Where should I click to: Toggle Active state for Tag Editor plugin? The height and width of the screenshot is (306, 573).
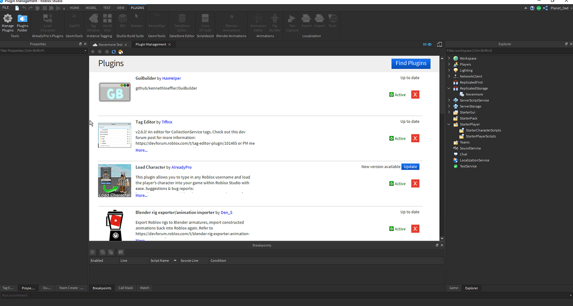tap(397, 138)
